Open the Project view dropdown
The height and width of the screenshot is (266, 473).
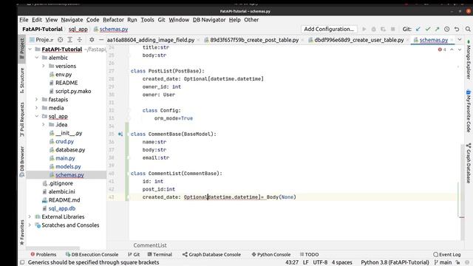tap(41, 40)
